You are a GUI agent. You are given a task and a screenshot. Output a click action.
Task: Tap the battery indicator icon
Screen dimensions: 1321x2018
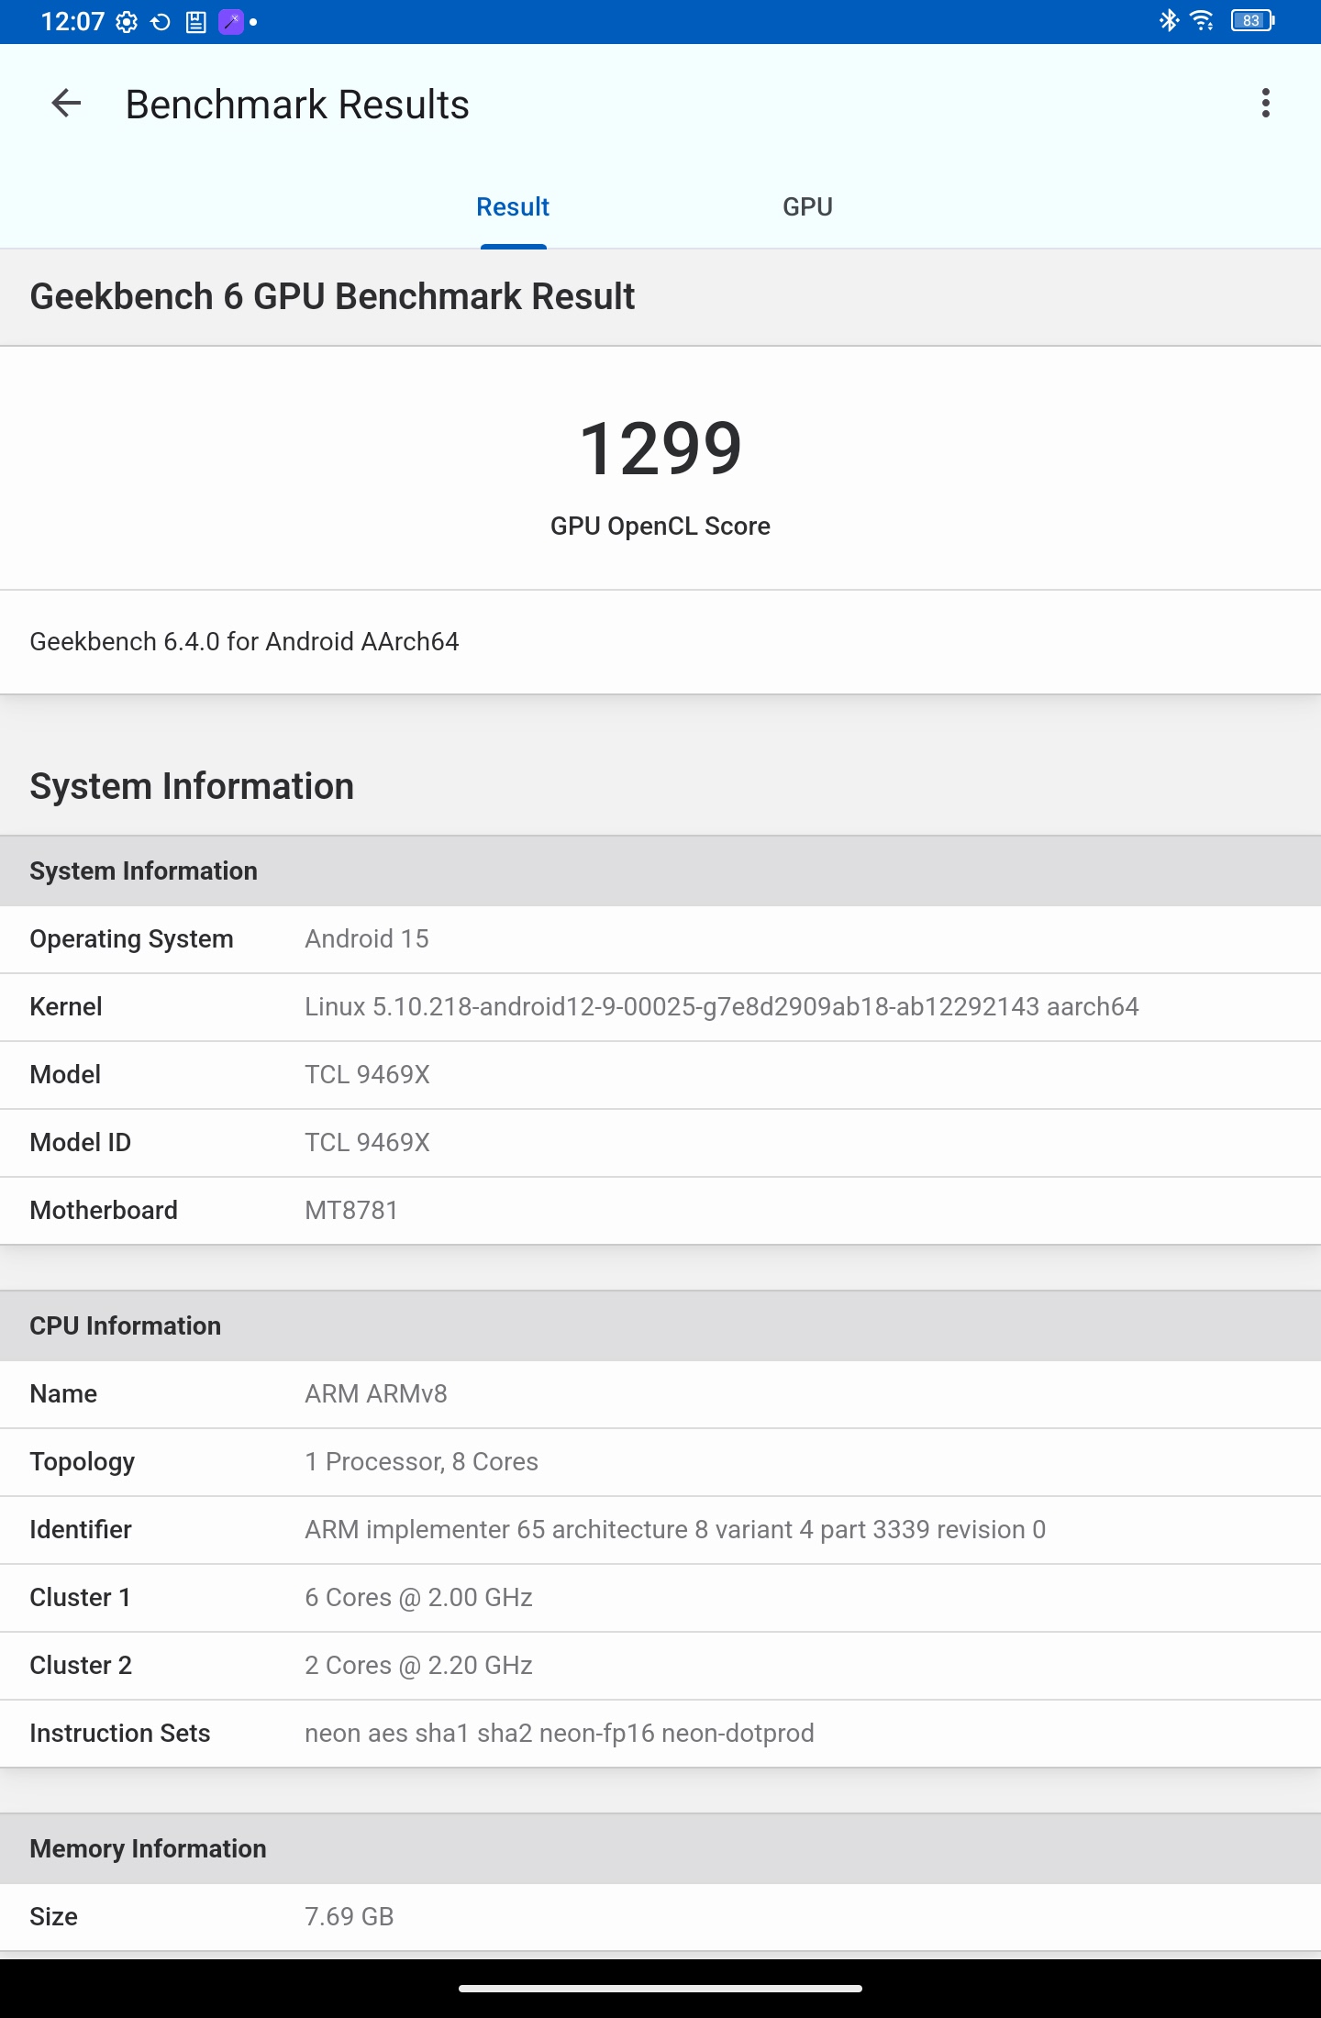click(1253, 20)
